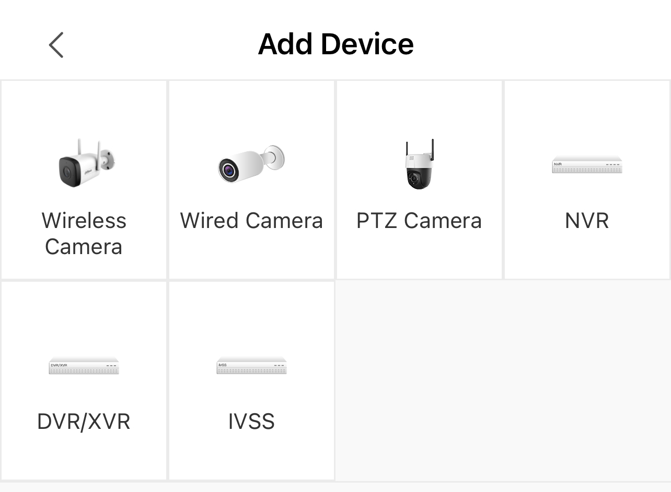The height and width of the screenshot is (492, 671).
Task: Tap the IVSS text label
Action: coord(251,422)
